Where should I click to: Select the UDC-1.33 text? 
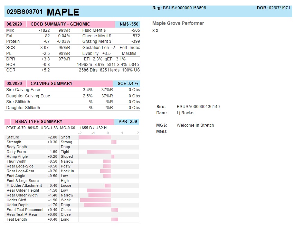[49, 128]
